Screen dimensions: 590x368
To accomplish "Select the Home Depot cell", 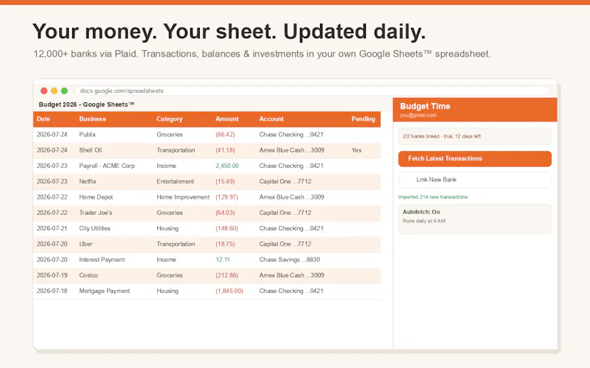I will 96,197.
